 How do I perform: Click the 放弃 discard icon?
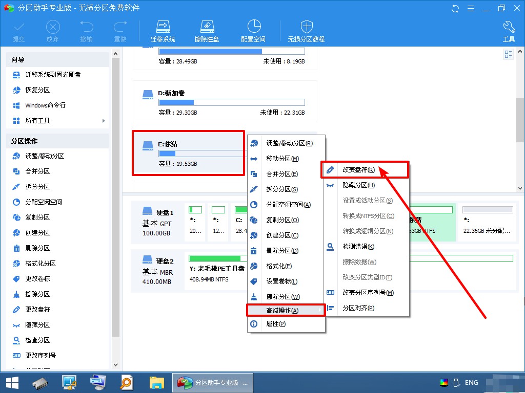[53, 31]
